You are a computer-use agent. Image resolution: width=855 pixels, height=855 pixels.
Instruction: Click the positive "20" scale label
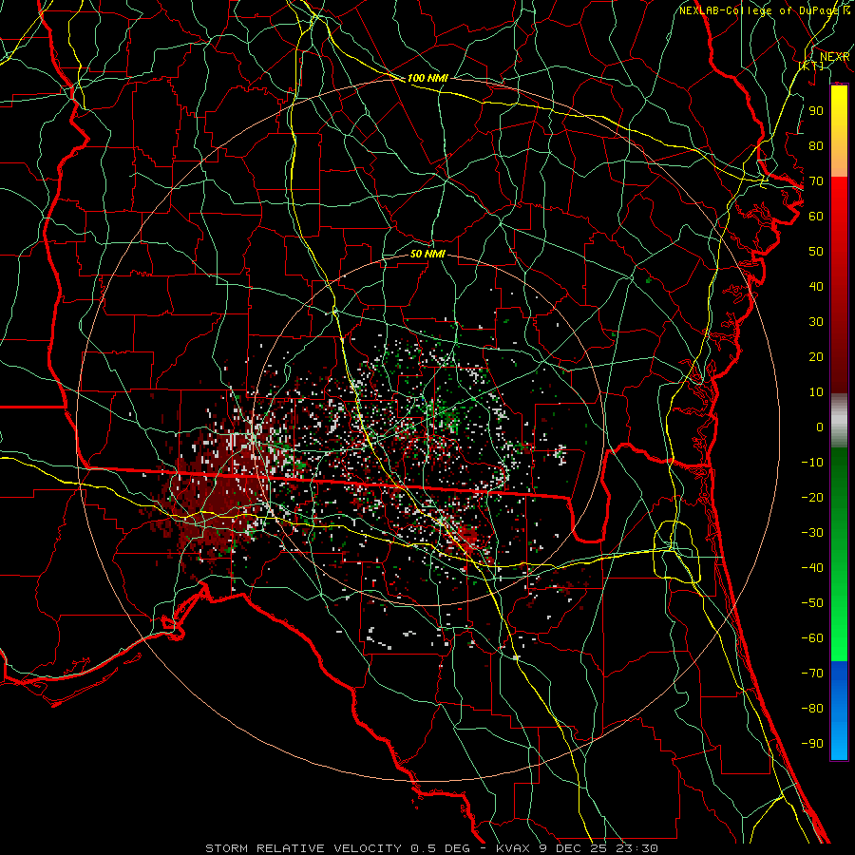(x=816, y=356)
